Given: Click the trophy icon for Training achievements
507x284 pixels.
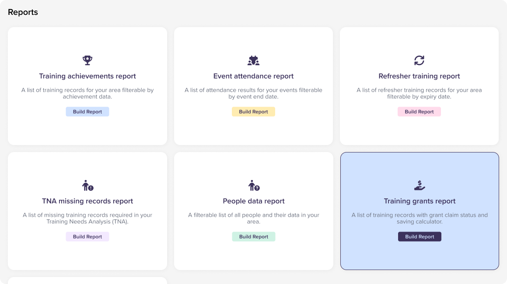Looking at the screenshot, I should (x=87, y=60).
